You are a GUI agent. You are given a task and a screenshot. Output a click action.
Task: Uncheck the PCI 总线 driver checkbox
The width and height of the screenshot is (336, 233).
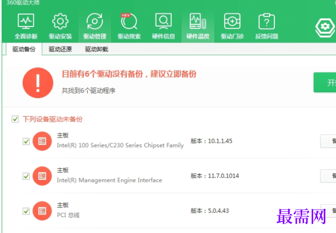[x=26, y=211]
